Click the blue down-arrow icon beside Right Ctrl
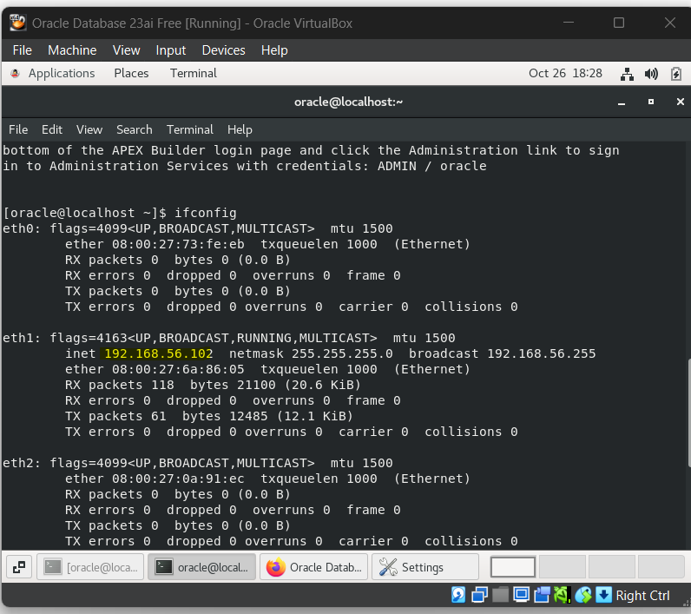Screen dimensions: 691x614 point(604,595)
